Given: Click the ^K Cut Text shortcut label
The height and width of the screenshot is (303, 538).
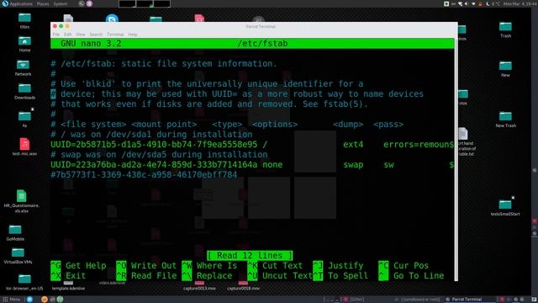Looking at the screenshot, I should click(x=275, y=266).
